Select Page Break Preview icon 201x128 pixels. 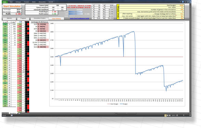pyautogui.click(x=170, y=115)
